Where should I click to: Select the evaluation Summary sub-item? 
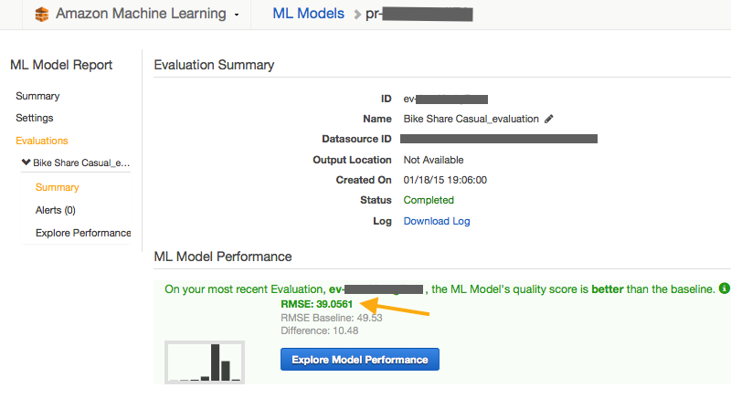(x=58, y=187)
